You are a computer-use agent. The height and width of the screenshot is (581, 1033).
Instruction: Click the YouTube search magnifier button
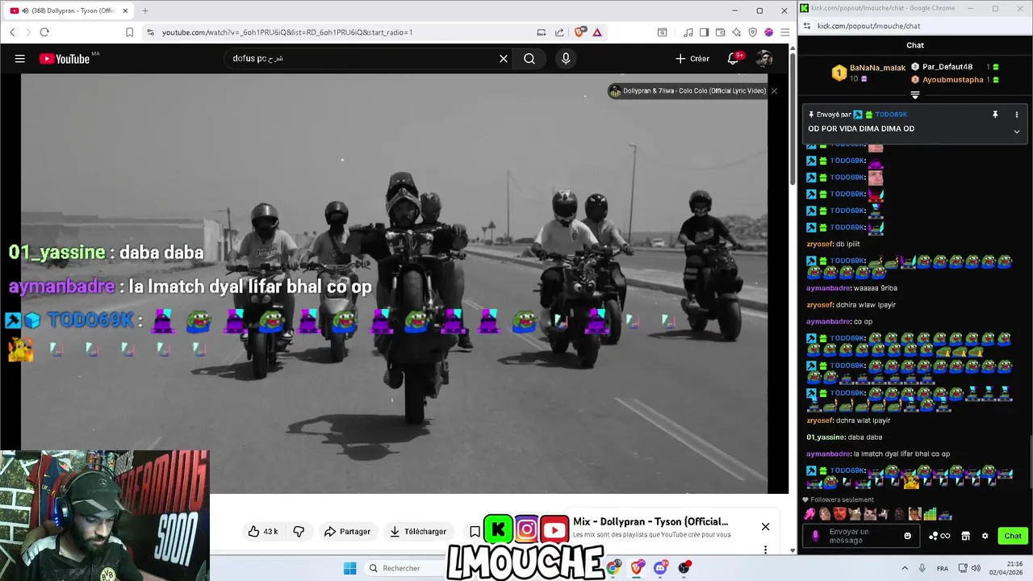pos(529,59)
